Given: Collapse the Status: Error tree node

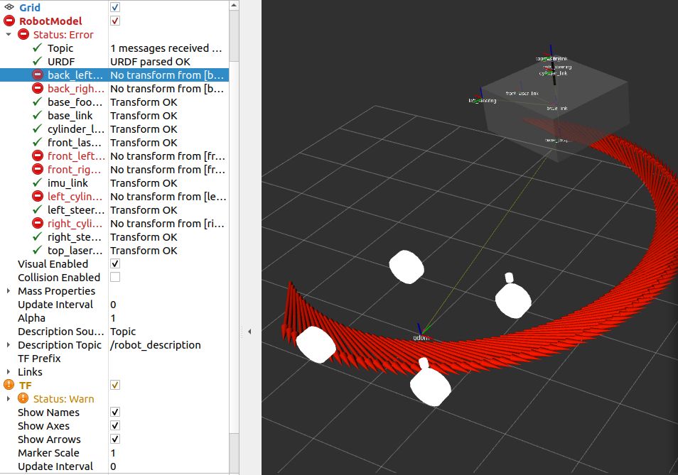Looking at the screenshot, I should click(9, 35).
